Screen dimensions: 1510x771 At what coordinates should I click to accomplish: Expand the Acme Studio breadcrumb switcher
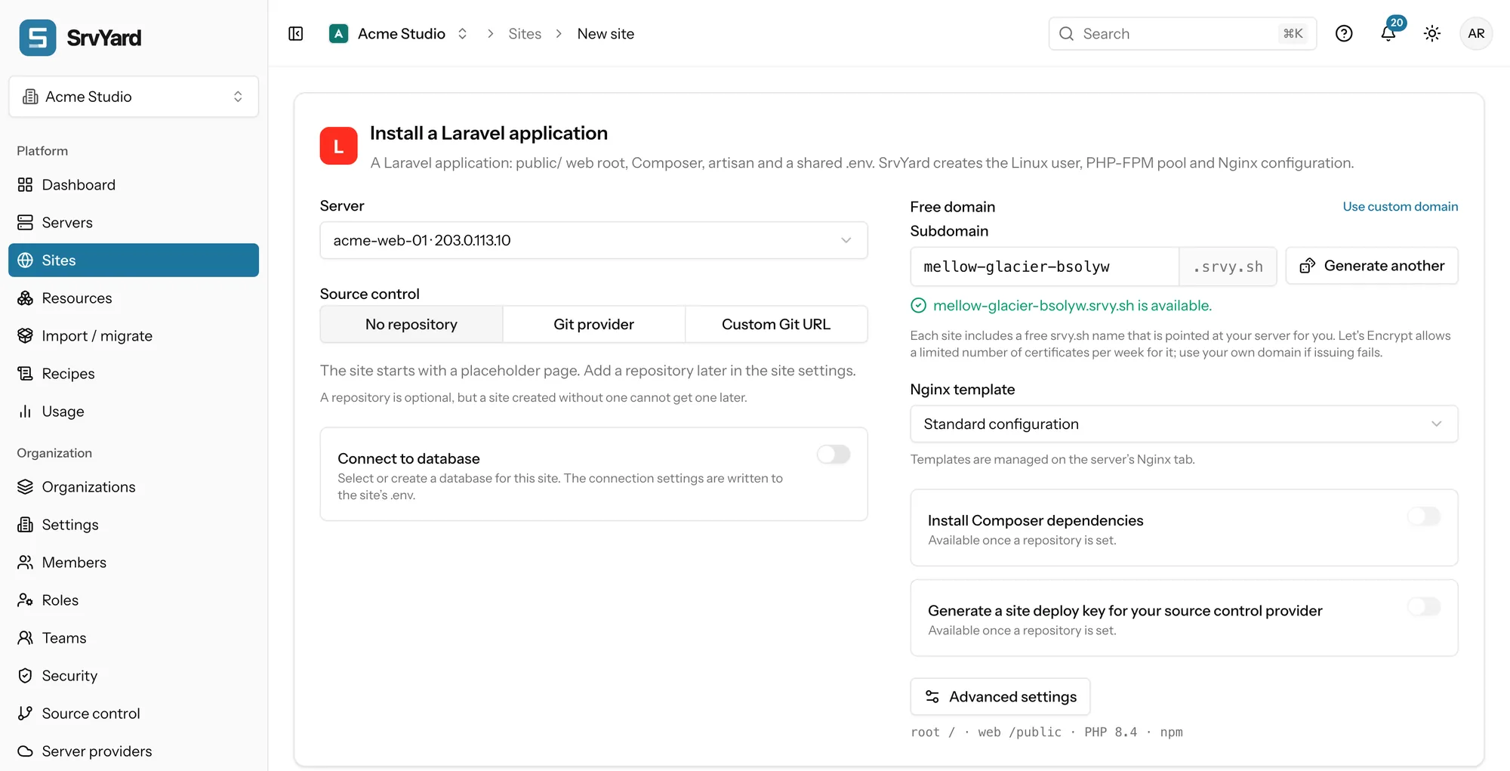[x=462, y=34]
